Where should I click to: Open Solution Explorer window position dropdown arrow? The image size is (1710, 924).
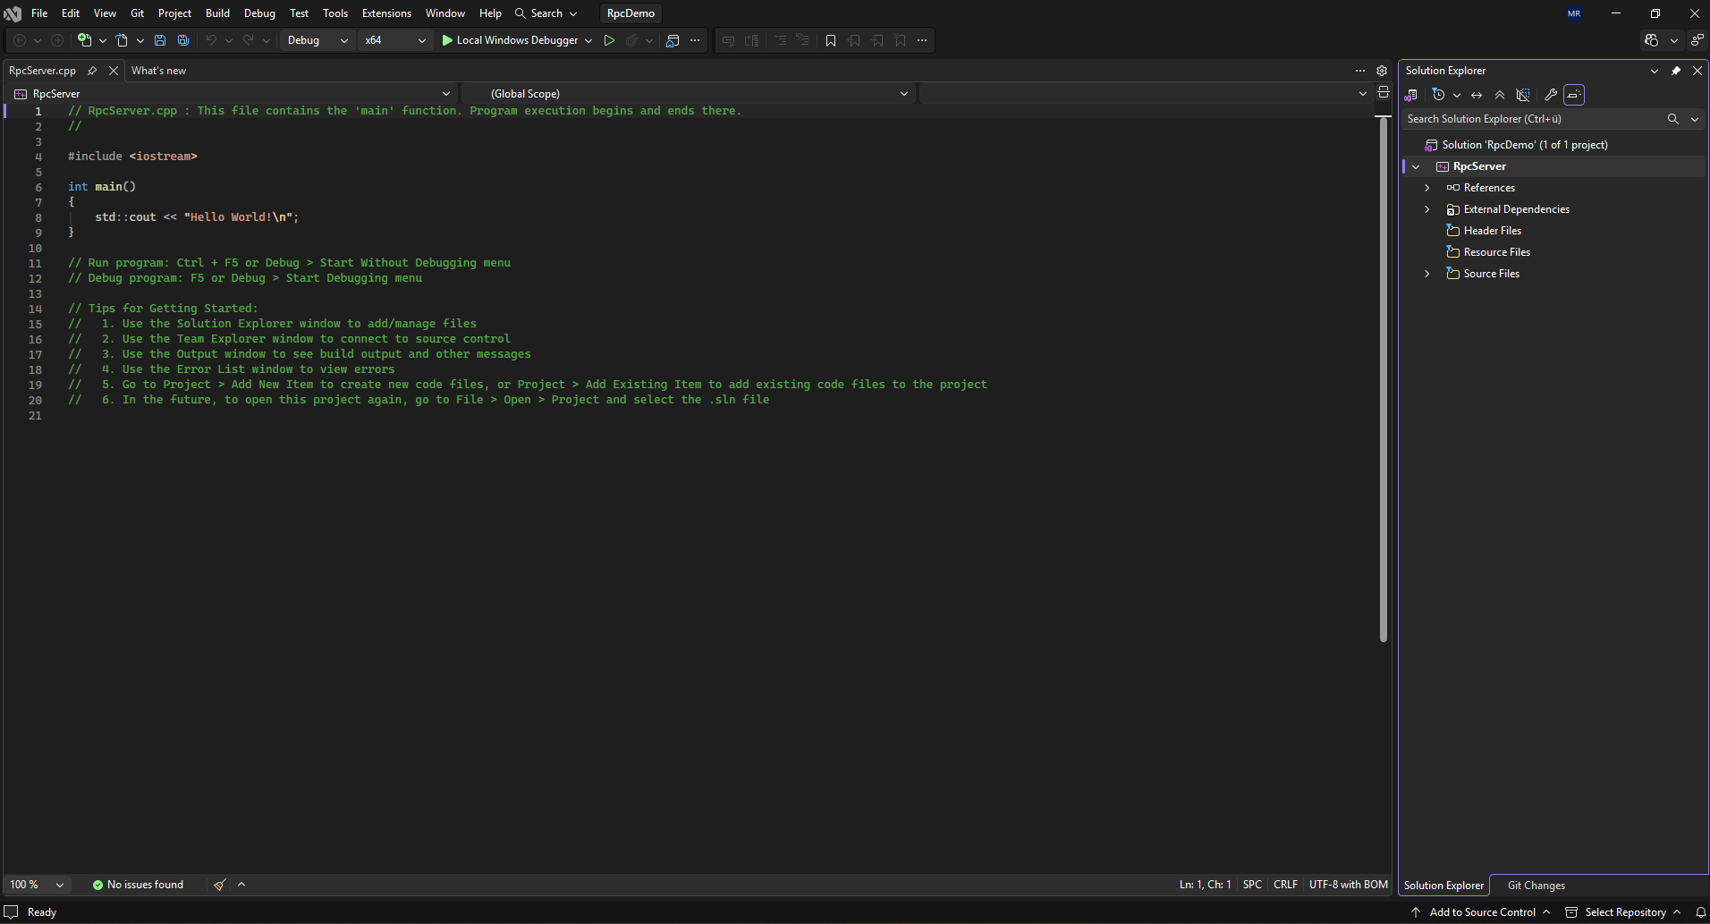point(1655,71)
